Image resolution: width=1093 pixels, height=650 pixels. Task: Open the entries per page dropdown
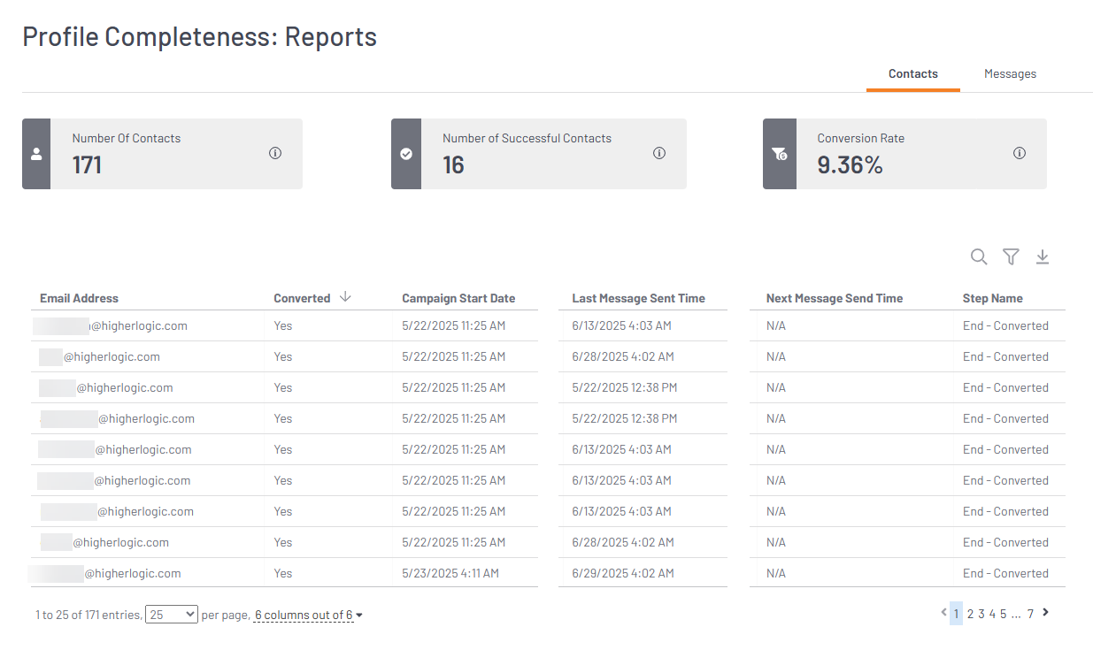(172, 614)
